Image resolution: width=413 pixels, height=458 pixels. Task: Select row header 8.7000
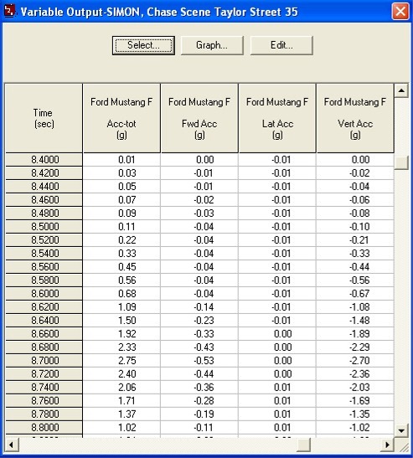(44, 361)
